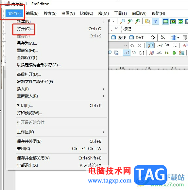Toggle regex .+? option in filter bar

(160, 45)
